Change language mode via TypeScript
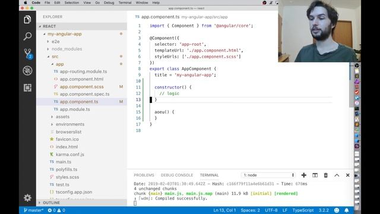 tap(303, 210)
